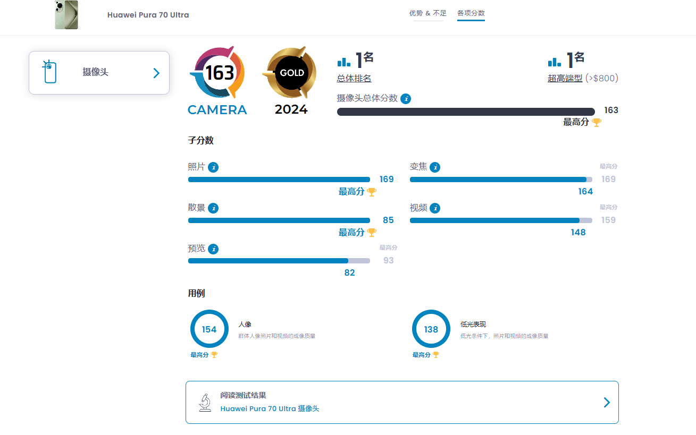Image resolution: width=696 pixels, height=435 pixels.
Task: Click the 预览 highest score value 93
Action: point(389,261)
